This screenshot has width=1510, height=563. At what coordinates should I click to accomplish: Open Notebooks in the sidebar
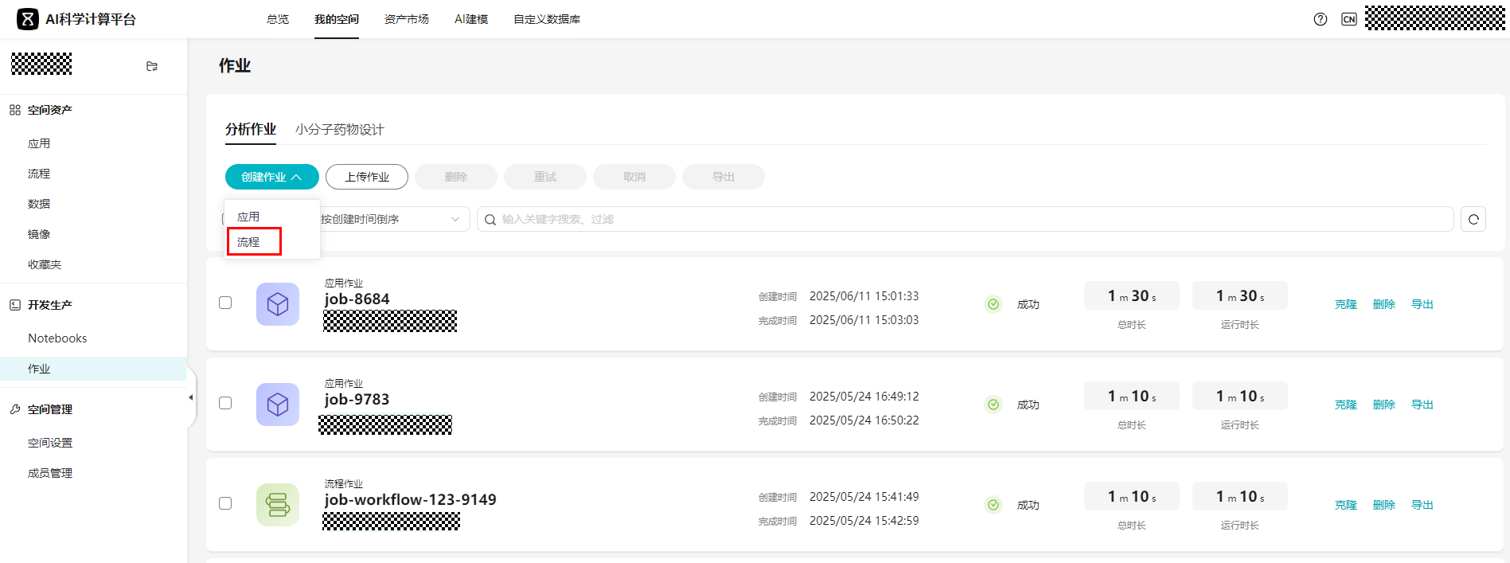point(57,338)
